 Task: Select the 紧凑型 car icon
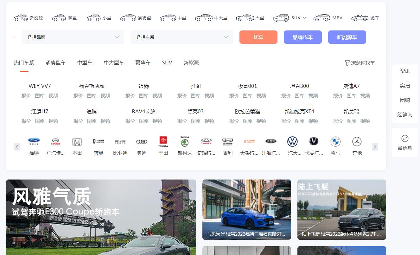coord(128,18)
